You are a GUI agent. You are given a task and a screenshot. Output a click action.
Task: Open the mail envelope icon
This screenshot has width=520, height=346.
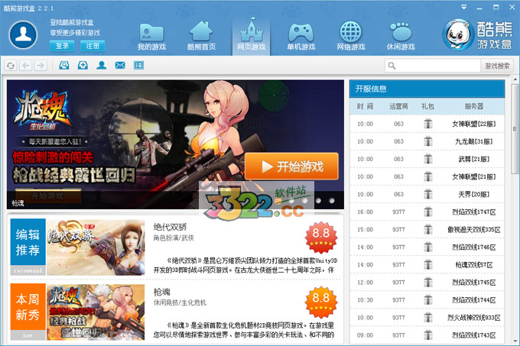point(120,65)
